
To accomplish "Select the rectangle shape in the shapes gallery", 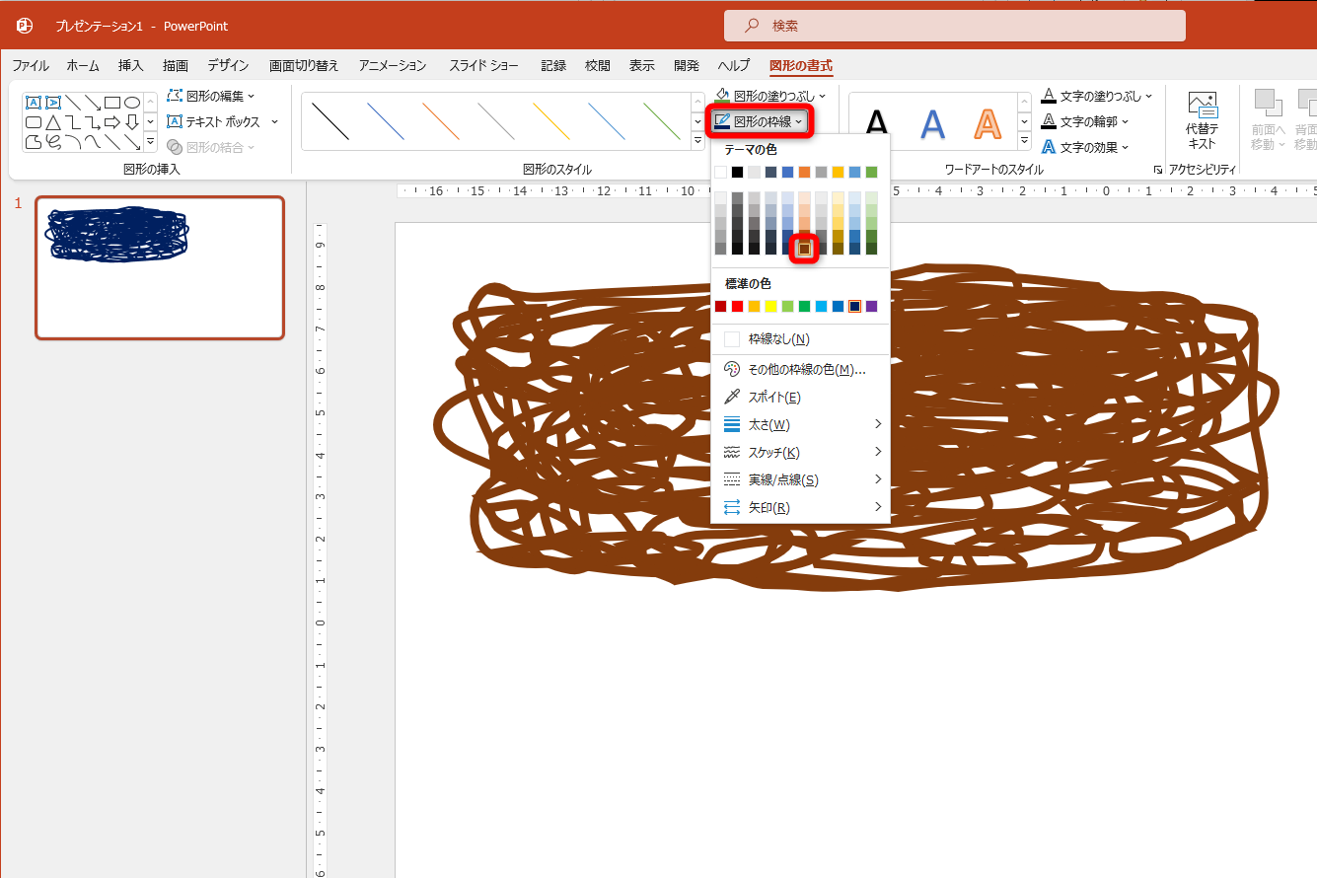I will click(112, 103).
